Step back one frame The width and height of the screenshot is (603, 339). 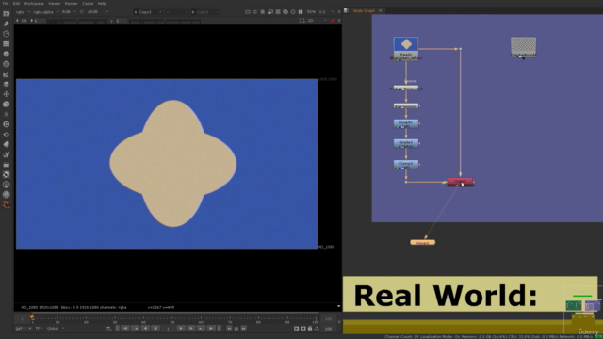click(145, 329)
